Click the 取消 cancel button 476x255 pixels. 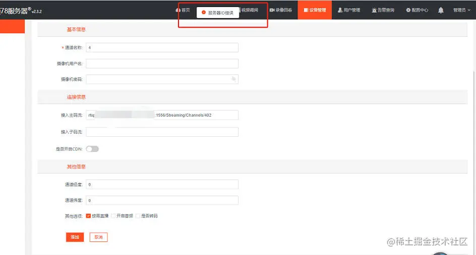pyautogui.click(x=99, y=237)
